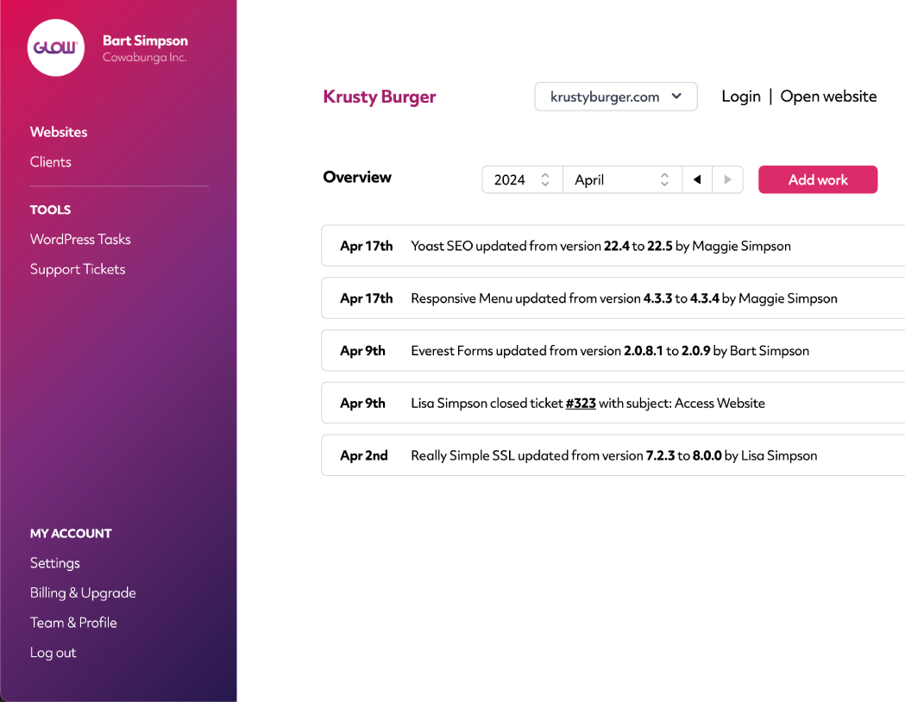
Task: Select the Yoast SEO update entry
Action: tap(613, 246)
